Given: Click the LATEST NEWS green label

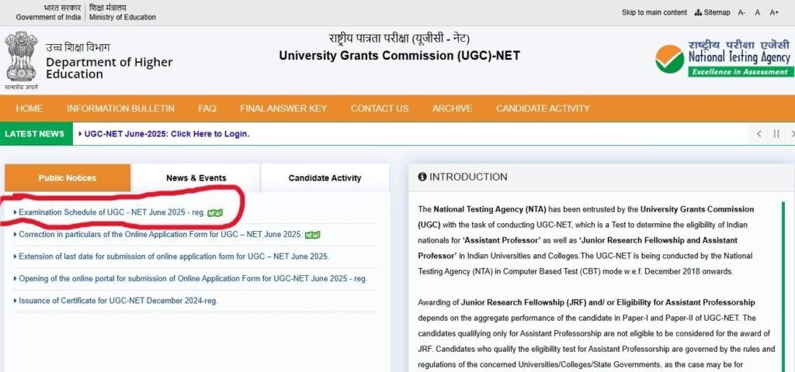Looking at the screenshot, I should [x=36, y=134].
